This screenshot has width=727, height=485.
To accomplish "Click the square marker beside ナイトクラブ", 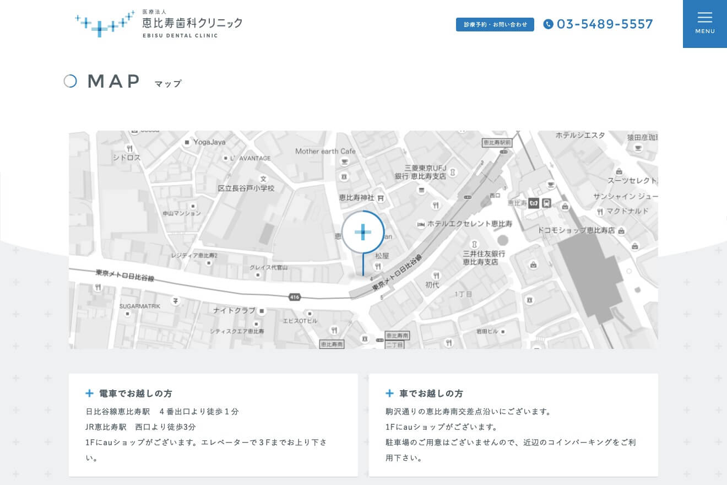I will pyautogui.click(x=262, y=311).
